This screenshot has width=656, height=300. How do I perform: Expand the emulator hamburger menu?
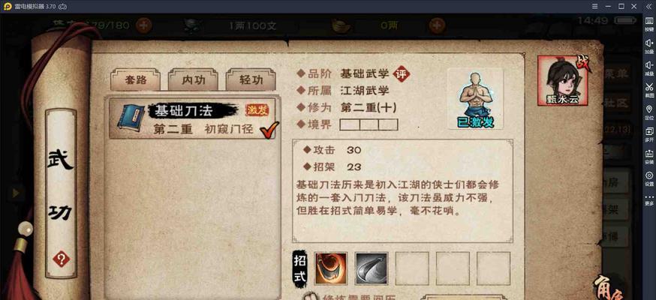pyautogui.click(x=595, y=6)
